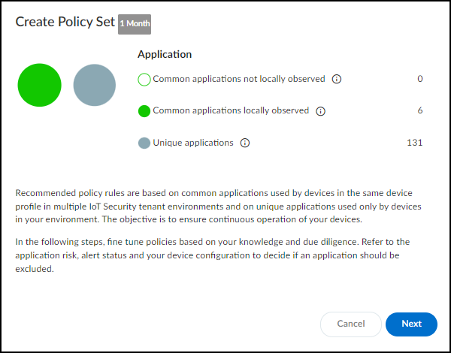Click the large green circle chart
The image size is (451, 353).
[x=39, y=85]
